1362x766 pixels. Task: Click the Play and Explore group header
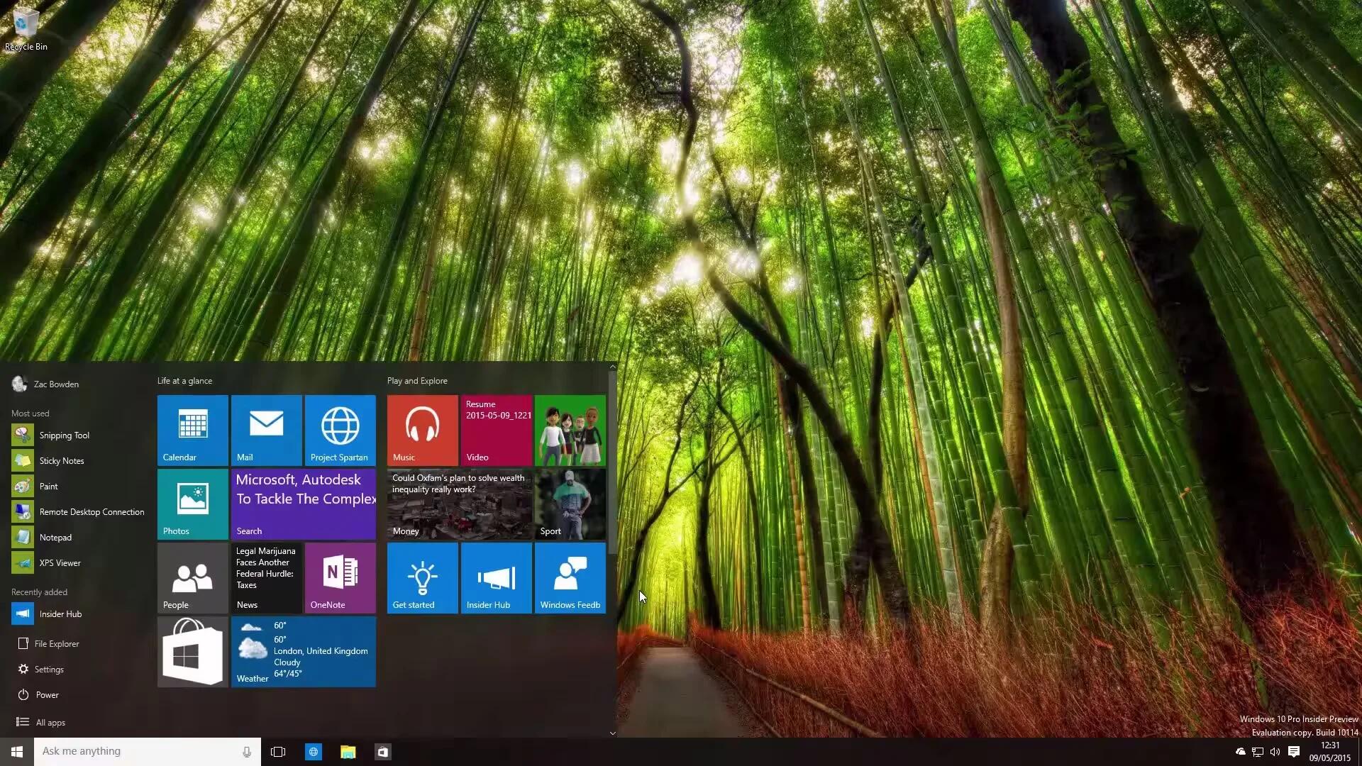tap(417, 381)
